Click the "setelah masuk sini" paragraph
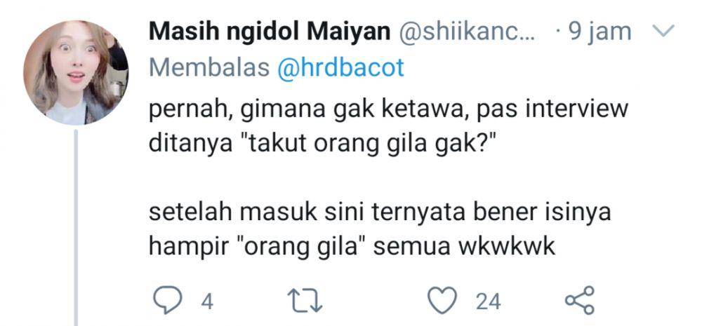This screenshot has height=326, width=702. coord(380,231)
